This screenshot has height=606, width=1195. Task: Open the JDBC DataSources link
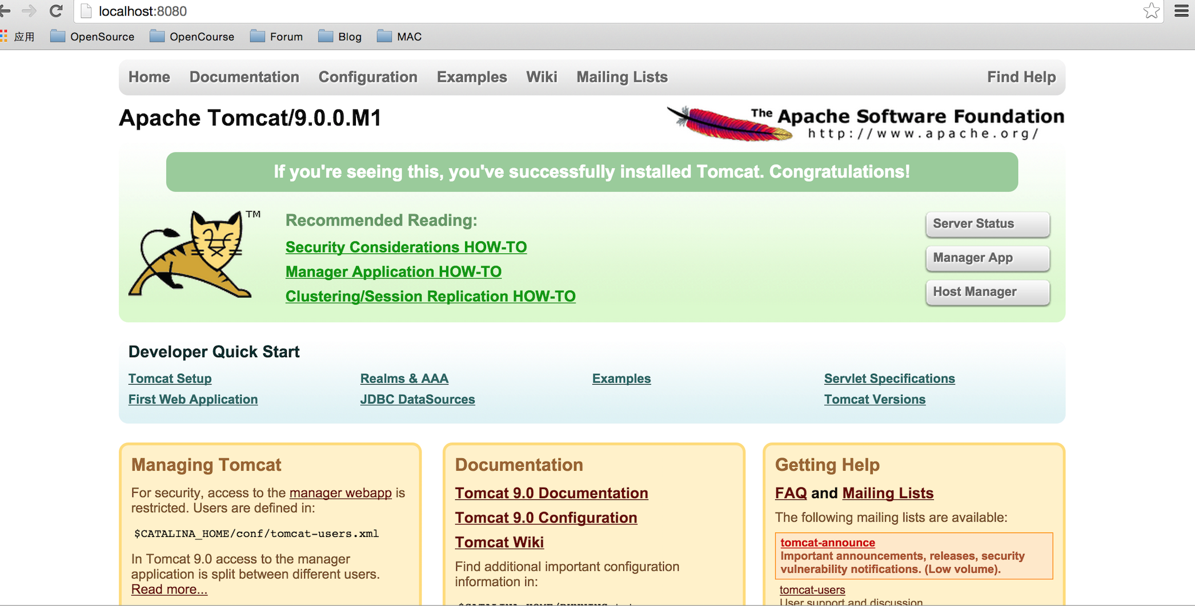(x=418, y=399)
